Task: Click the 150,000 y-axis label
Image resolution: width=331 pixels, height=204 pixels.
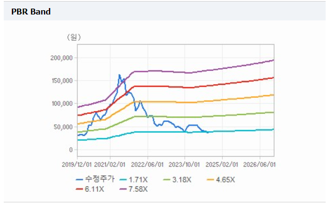Action: [62, 81]
